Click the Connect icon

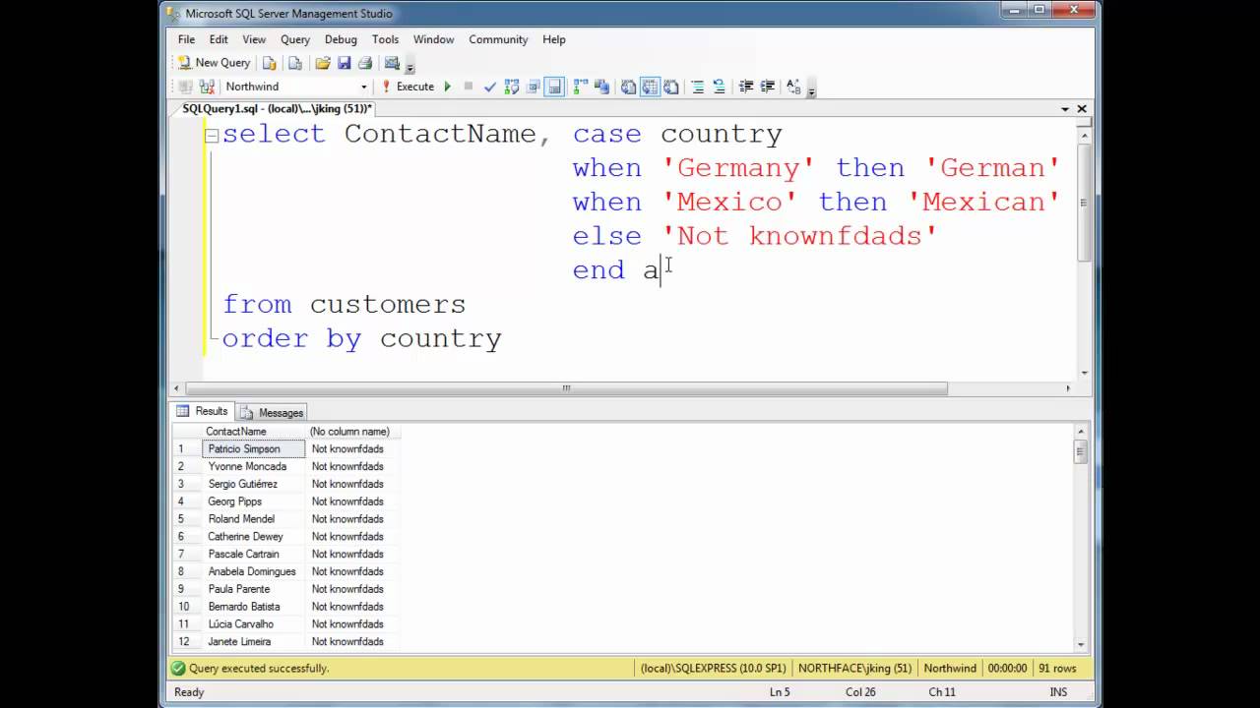186,87
